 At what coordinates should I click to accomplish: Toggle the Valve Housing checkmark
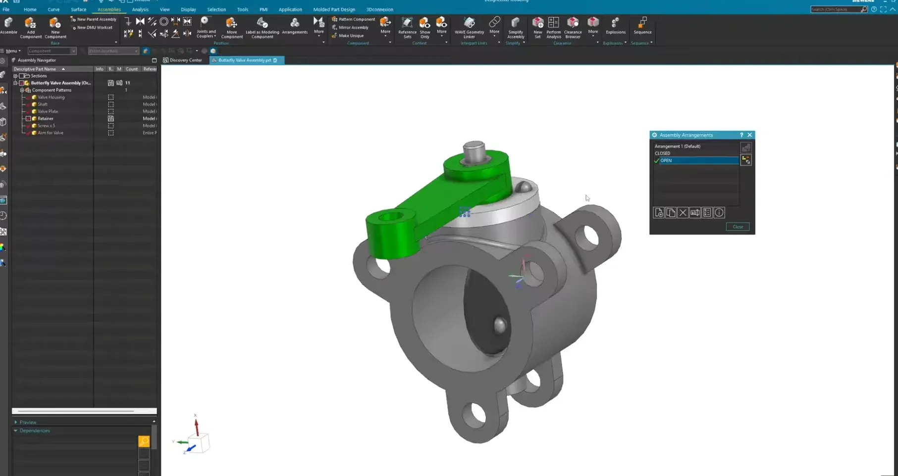(x=28, y=97)
